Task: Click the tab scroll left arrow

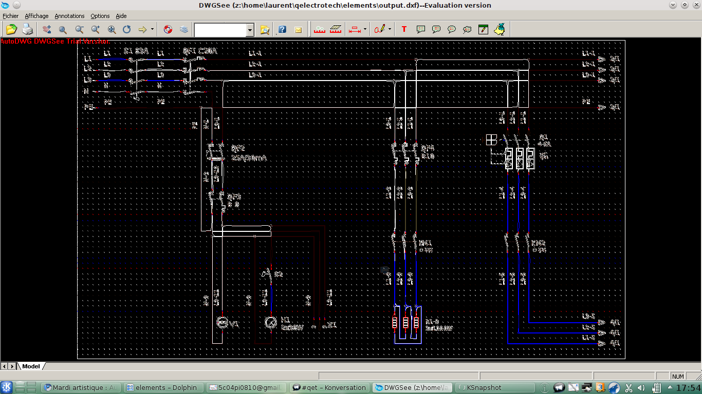Action: tap(4, 366)
